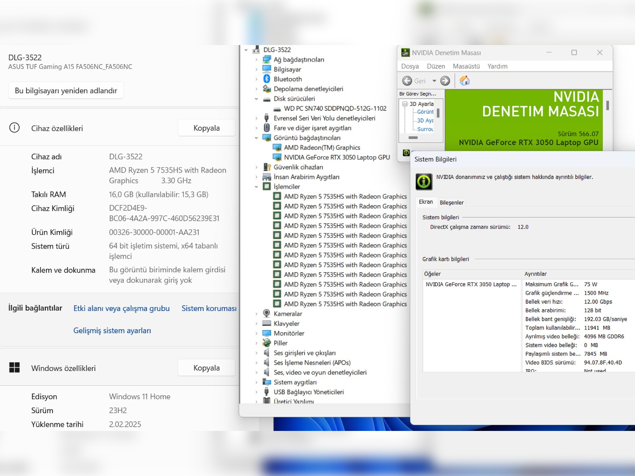Image resolution: width=635 pixels, height=476 pixels.
Task: Click Kopyala next to Windows özellikleri
Action: [x=206, y=368]
